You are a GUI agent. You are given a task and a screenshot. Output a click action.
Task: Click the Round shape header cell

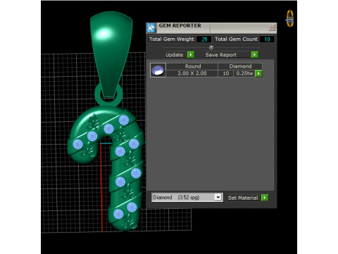coord(192,66)
